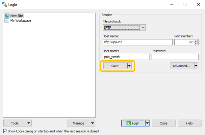Open the File protocol SFTP dropdown

pos(124,28)
